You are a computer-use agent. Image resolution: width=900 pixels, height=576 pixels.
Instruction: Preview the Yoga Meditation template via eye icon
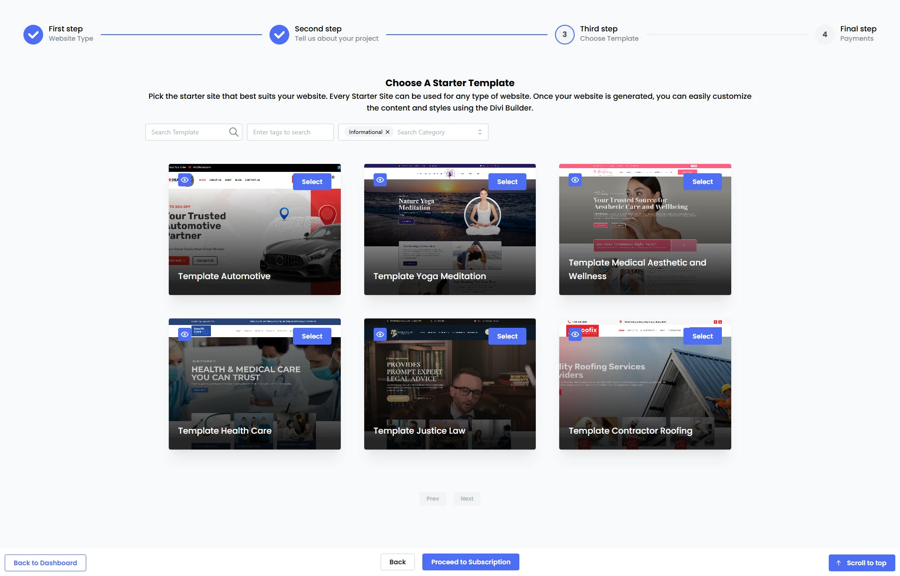(x=380, y=180)
